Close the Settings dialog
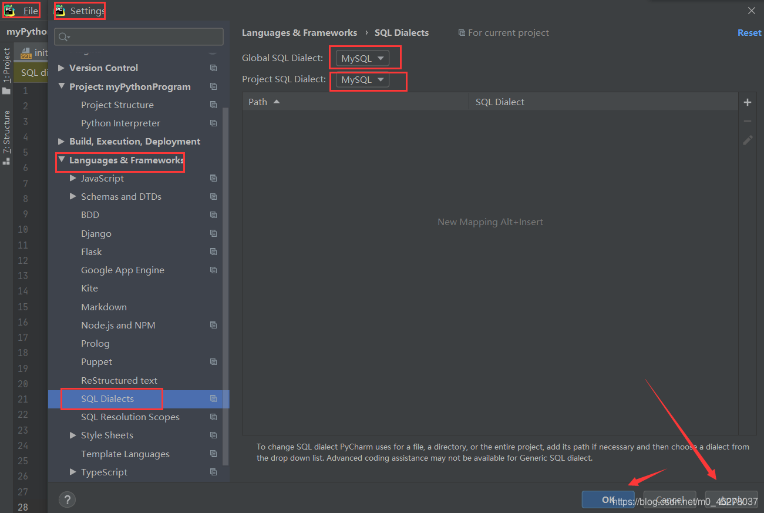The width and height of the screenshot is (764, 513). (752, 11)
